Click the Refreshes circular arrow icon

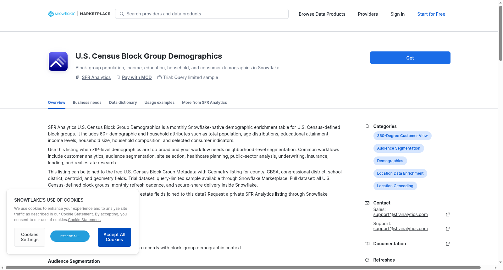(x=367, y=260)
